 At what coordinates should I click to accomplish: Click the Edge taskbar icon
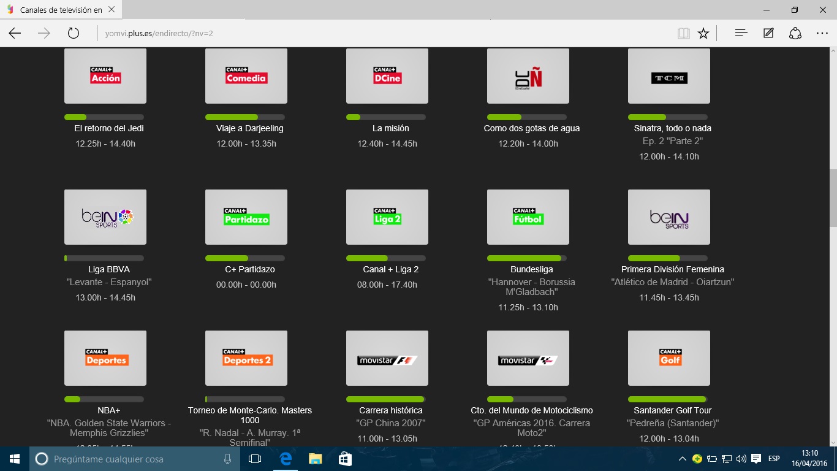286,459
